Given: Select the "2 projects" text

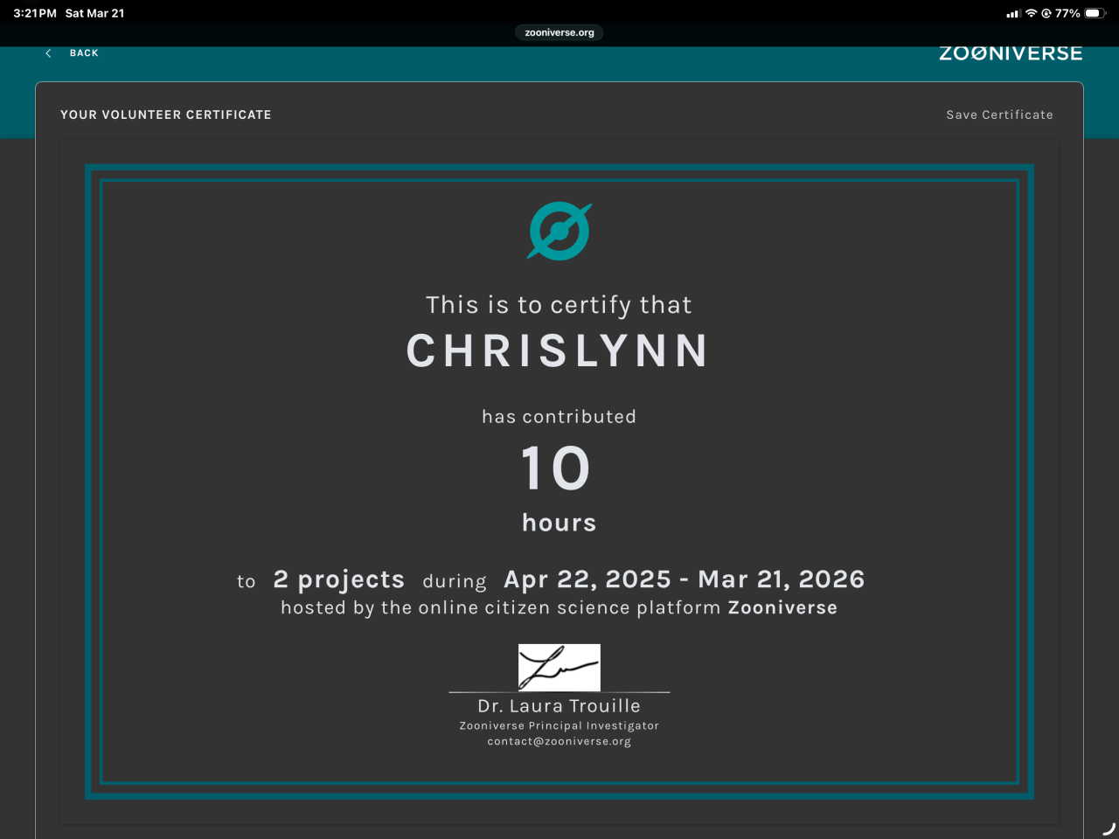Looking at the screenshot, I should (x=339, y=579).
